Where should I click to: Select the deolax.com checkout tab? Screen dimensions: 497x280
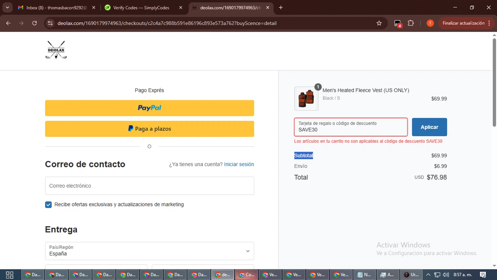(x=230, y=8)
